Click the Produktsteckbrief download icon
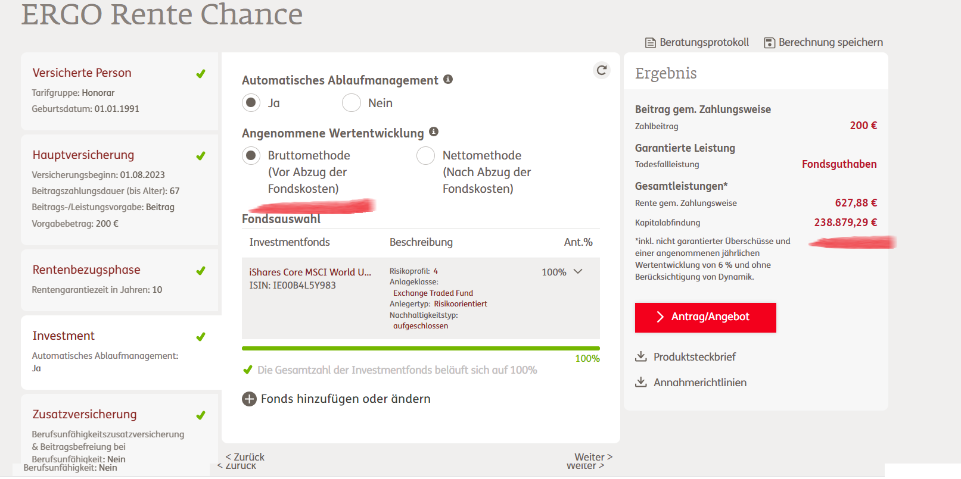Screen dimensions: 961x479 coord(640,356)
